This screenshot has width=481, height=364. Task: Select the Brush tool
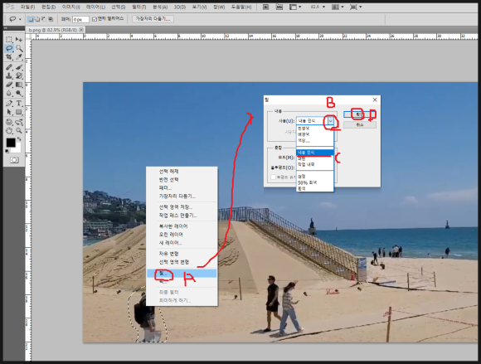click(19, 66)
